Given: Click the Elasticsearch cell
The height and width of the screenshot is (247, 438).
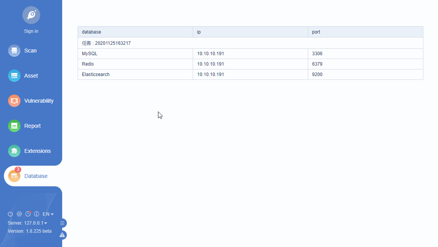Looking at the screenshot, I should coord(136,74).
